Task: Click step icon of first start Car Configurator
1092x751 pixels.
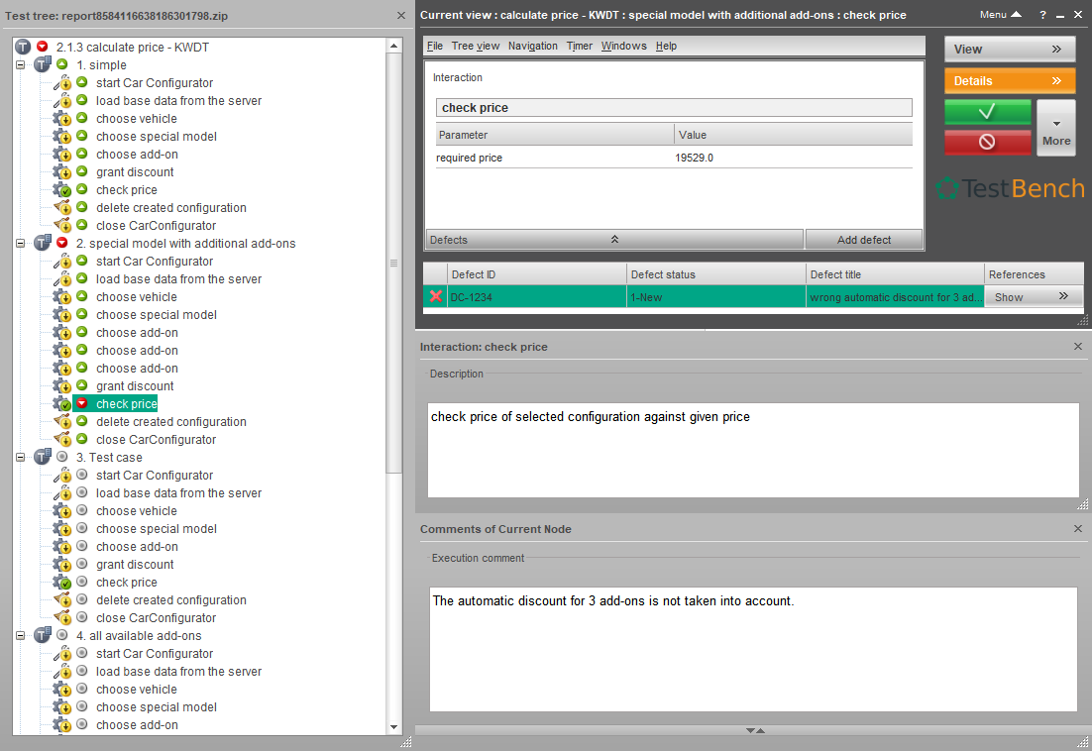Action: [62, 83]
